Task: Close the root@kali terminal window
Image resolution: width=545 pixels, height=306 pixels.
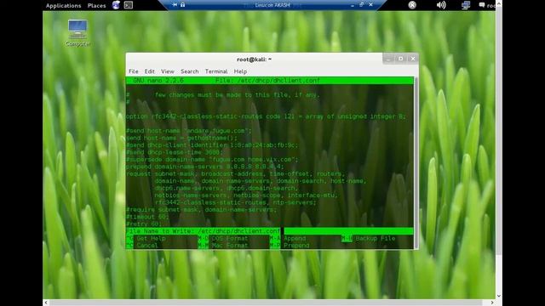Action: point(413,59)
